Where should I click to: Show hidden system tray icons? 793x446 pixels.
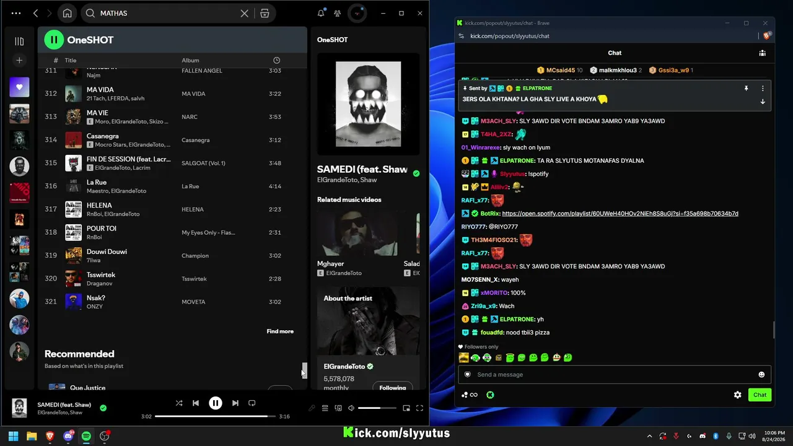(x=649, y=436)
